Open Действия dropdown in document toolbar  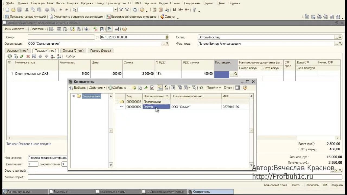[x=38, y=29]
